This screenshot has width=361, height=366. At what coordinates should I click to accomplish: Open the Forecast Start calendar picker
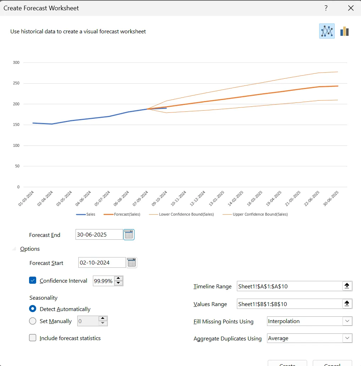[132, 262]
